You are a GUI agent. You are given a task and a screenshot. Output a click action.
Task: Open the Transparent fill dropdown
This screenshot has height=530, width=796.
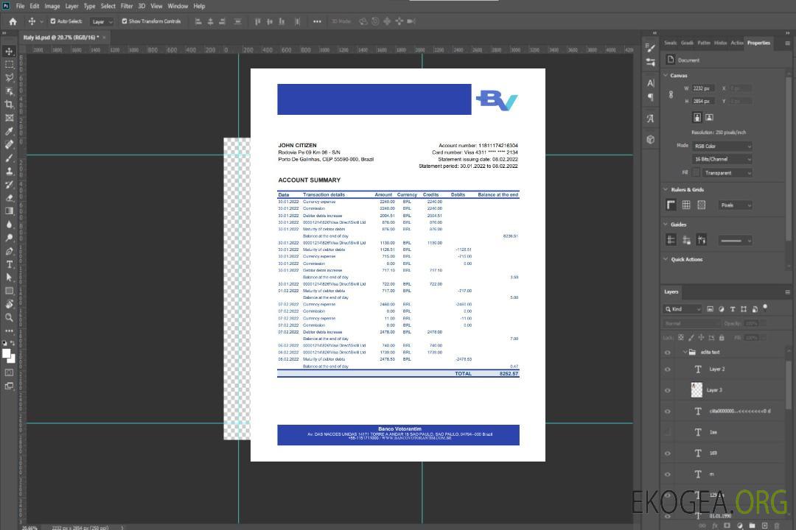pyautogui.click(x=727, y=173)
